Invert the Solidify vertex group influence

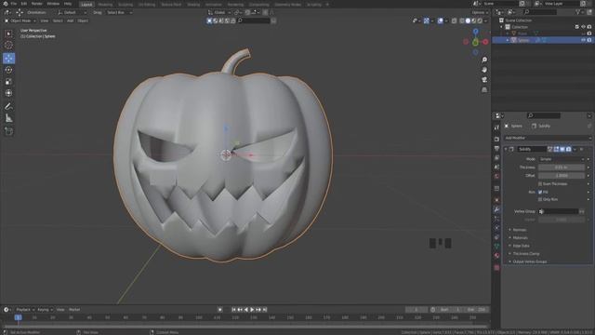coord(582,211)
